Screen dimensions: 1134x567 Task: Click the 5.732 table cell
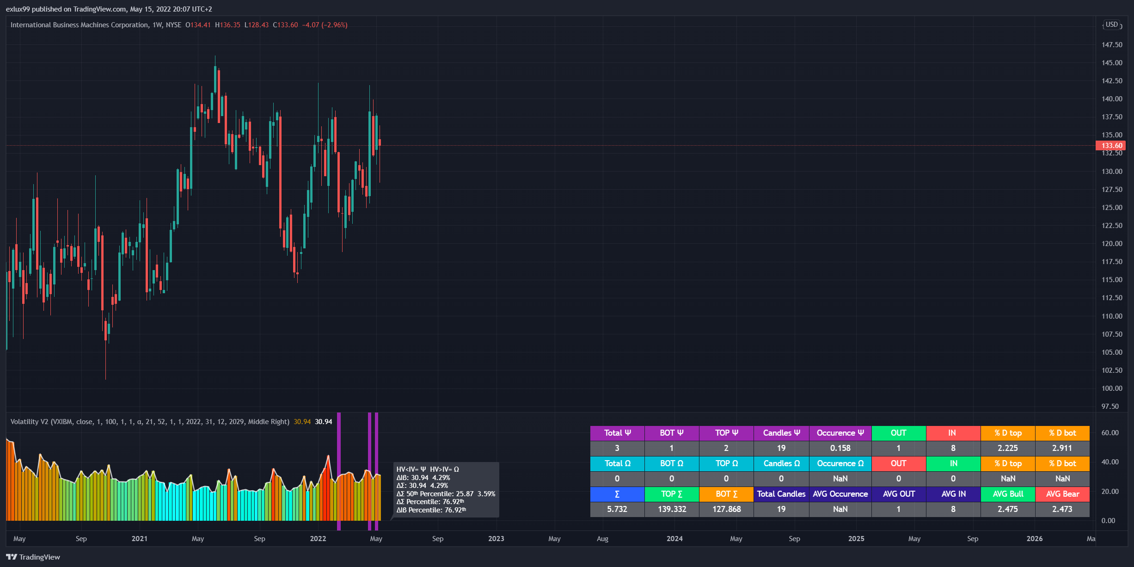[x=617, y=509]
